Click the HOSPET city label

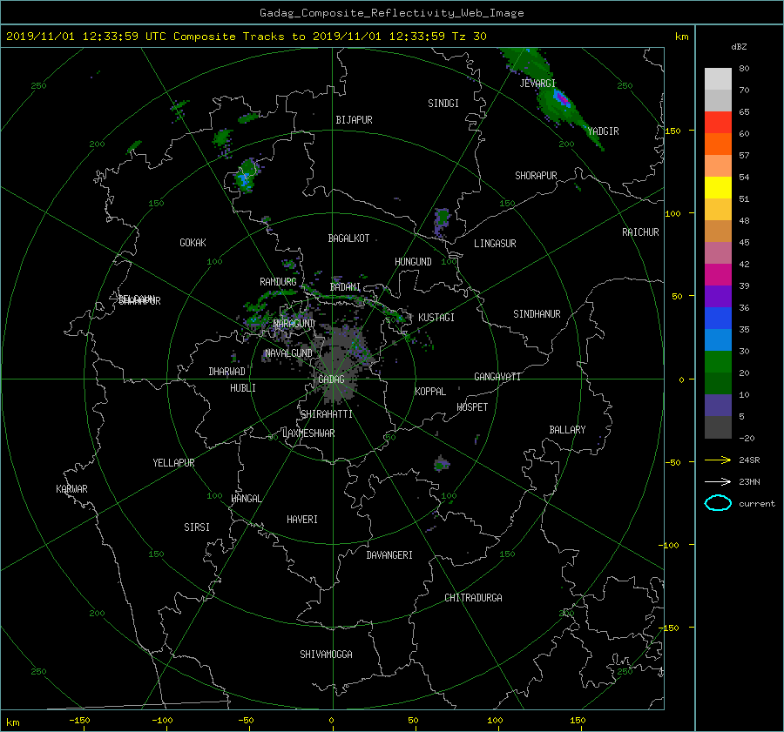(x=472, y=407)
